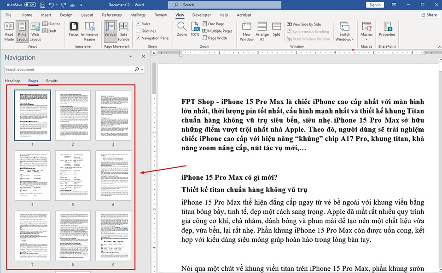Save the document from the title bar
Viewport: 442px width, 273px height.
(x=42, y=5)
